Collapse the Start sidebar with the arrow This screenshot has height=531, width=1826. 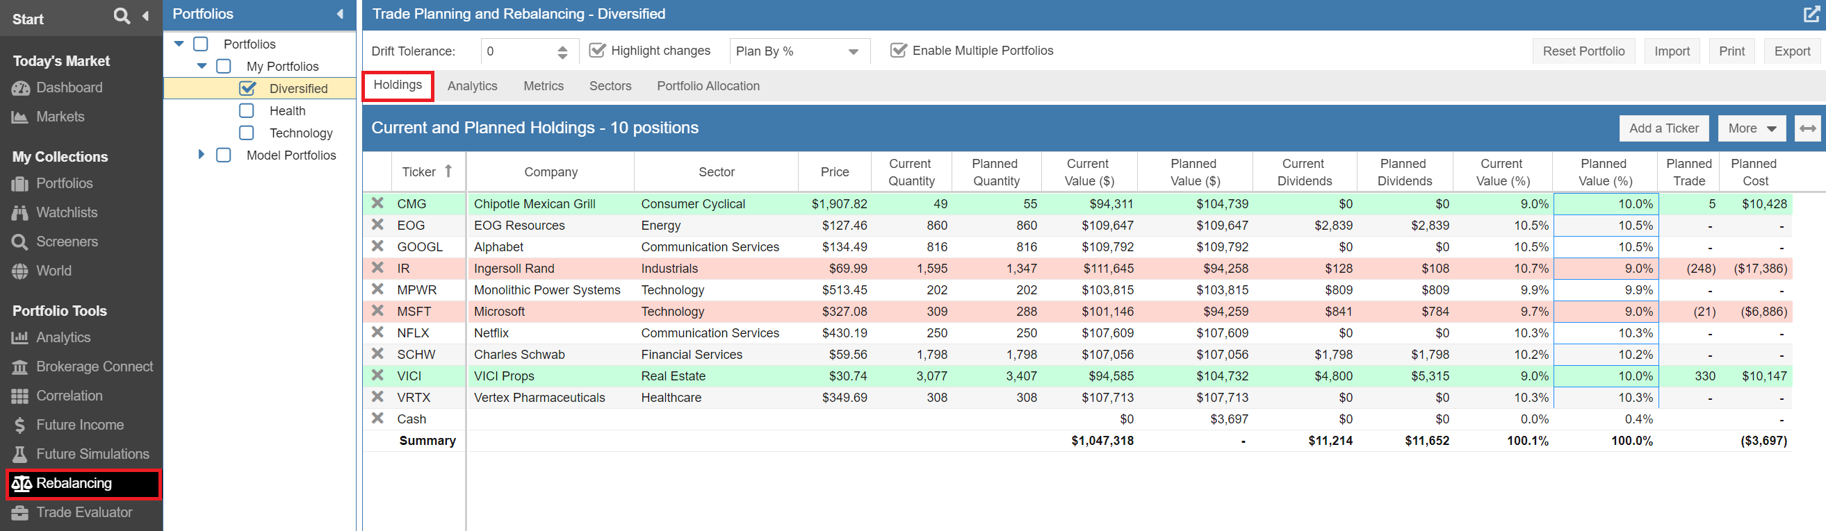(145, 15)
